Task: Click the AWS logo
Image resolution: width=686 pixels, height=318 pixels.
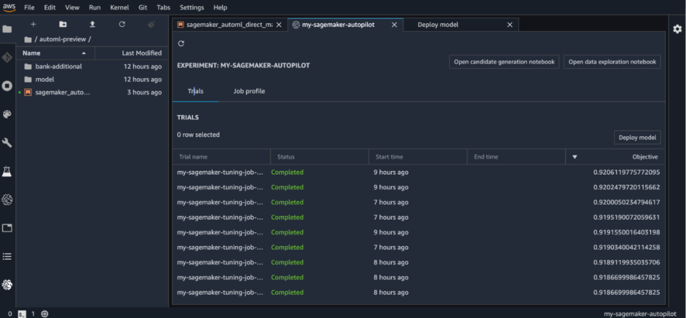Action: 9,7
